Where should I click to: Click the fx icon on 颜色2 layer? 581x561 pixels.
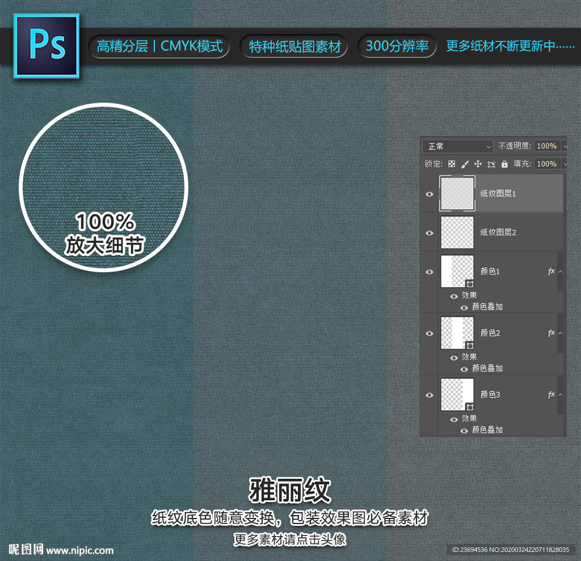coord(551,333)
